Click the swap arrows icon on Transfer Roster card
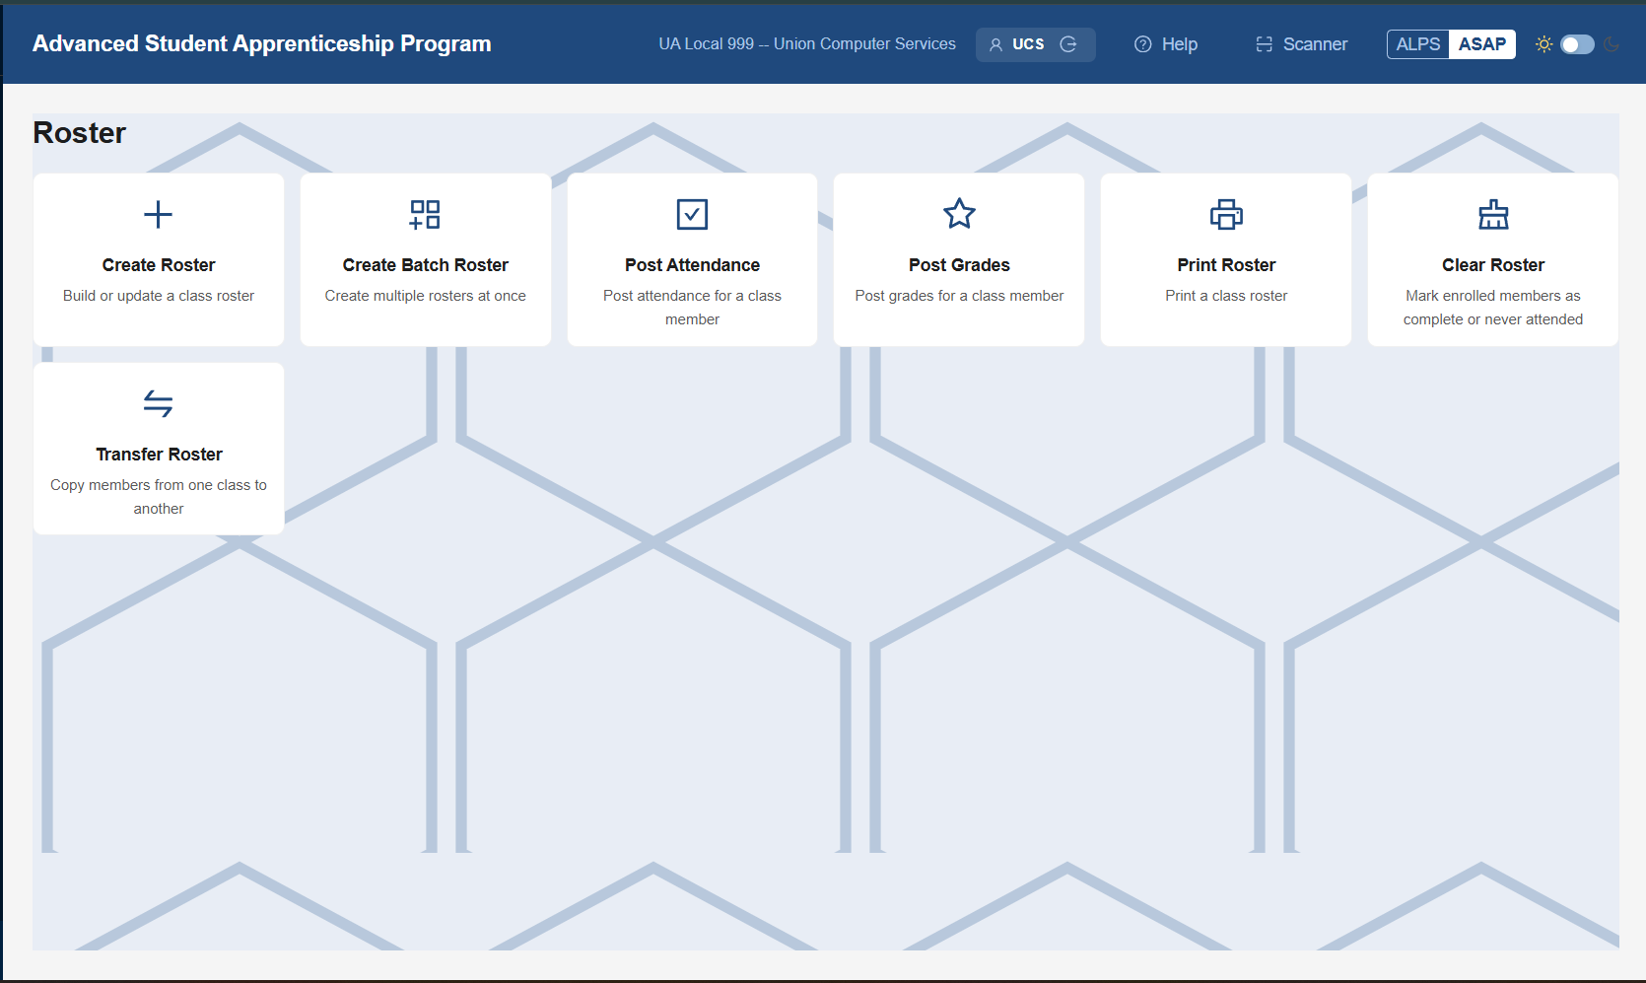Viewport: 1646px width, 983px height. (x=158, y=403)
